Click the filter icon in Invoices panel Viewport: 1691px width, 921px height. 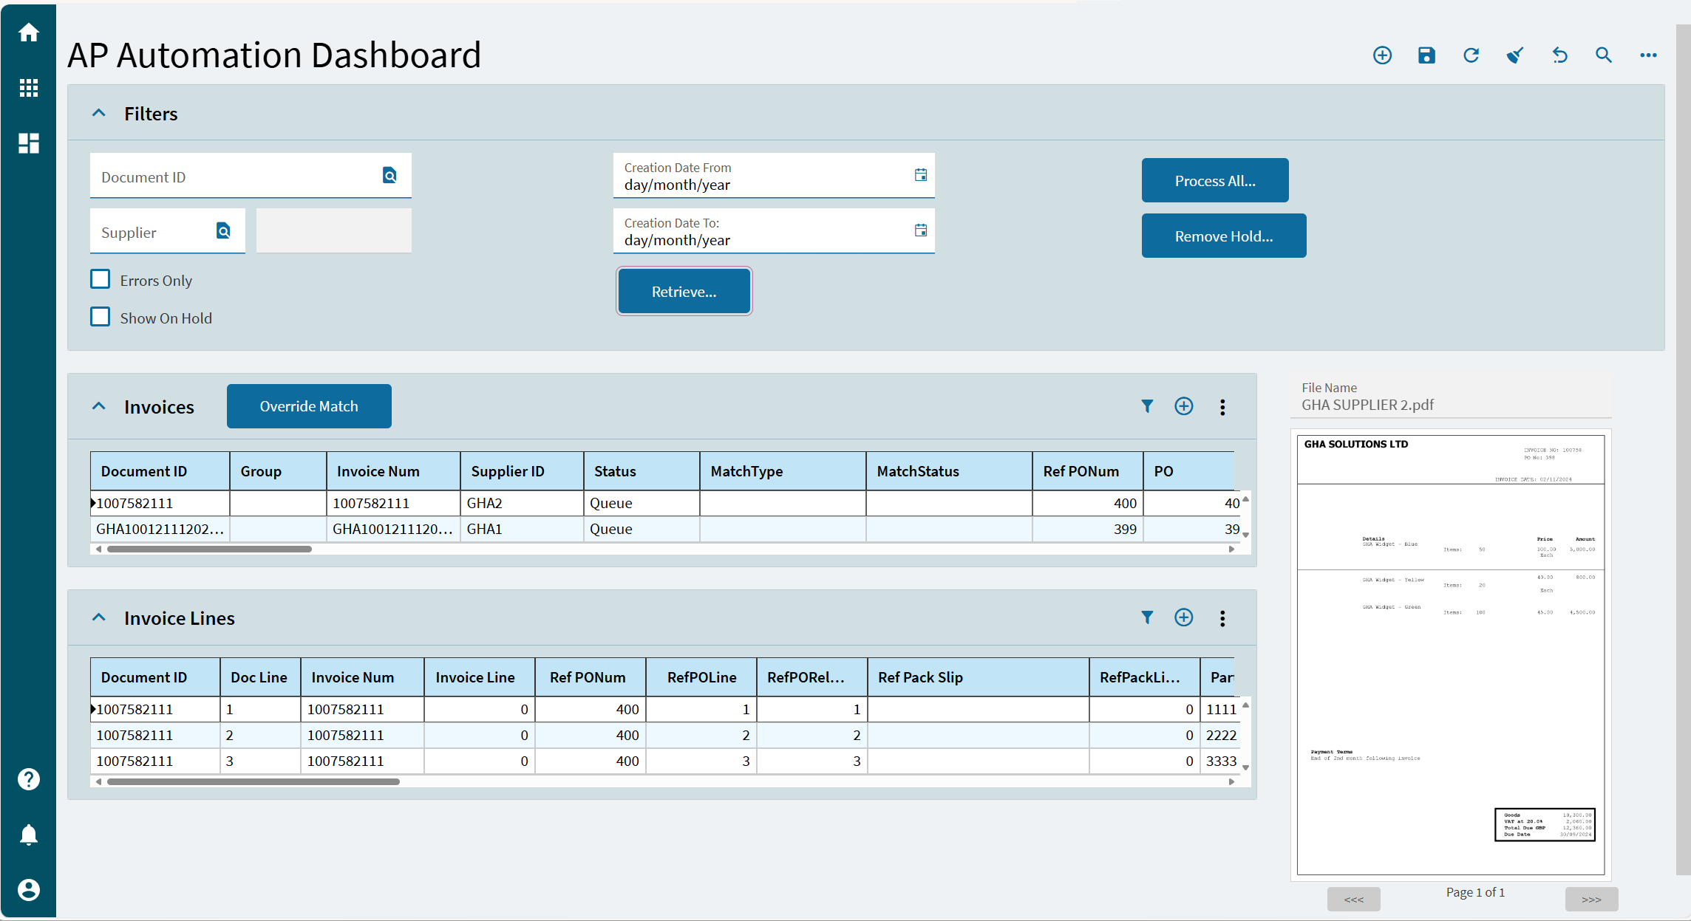pyautogui.click(x=1146, y=406)
